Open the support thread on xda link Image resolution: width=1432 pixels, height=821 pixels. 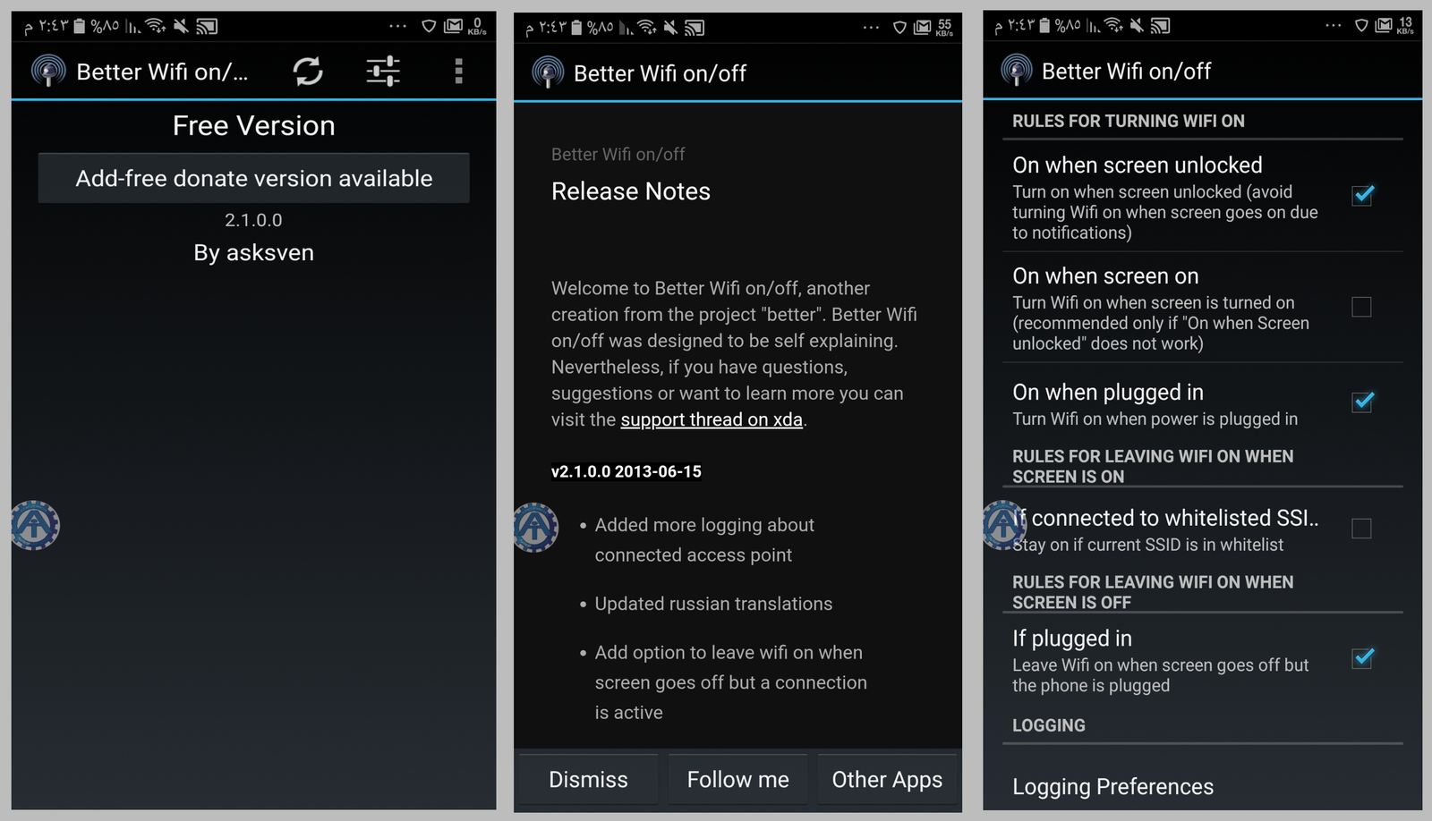pos(712,419)
